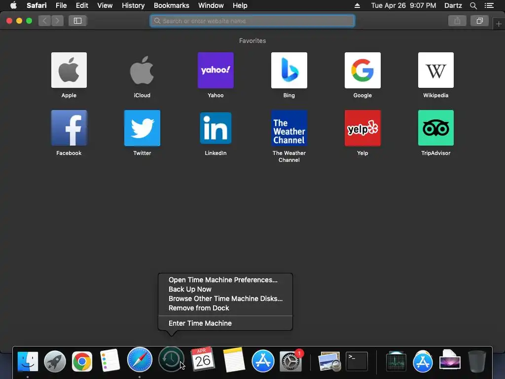This screenshot has height=379, width=505.
Task: Open the iCloud favorite
Action: (142, 70)
